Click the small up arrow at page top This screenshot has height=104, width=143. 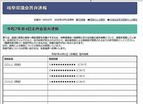pyautogui.click(x=91, y=1)
